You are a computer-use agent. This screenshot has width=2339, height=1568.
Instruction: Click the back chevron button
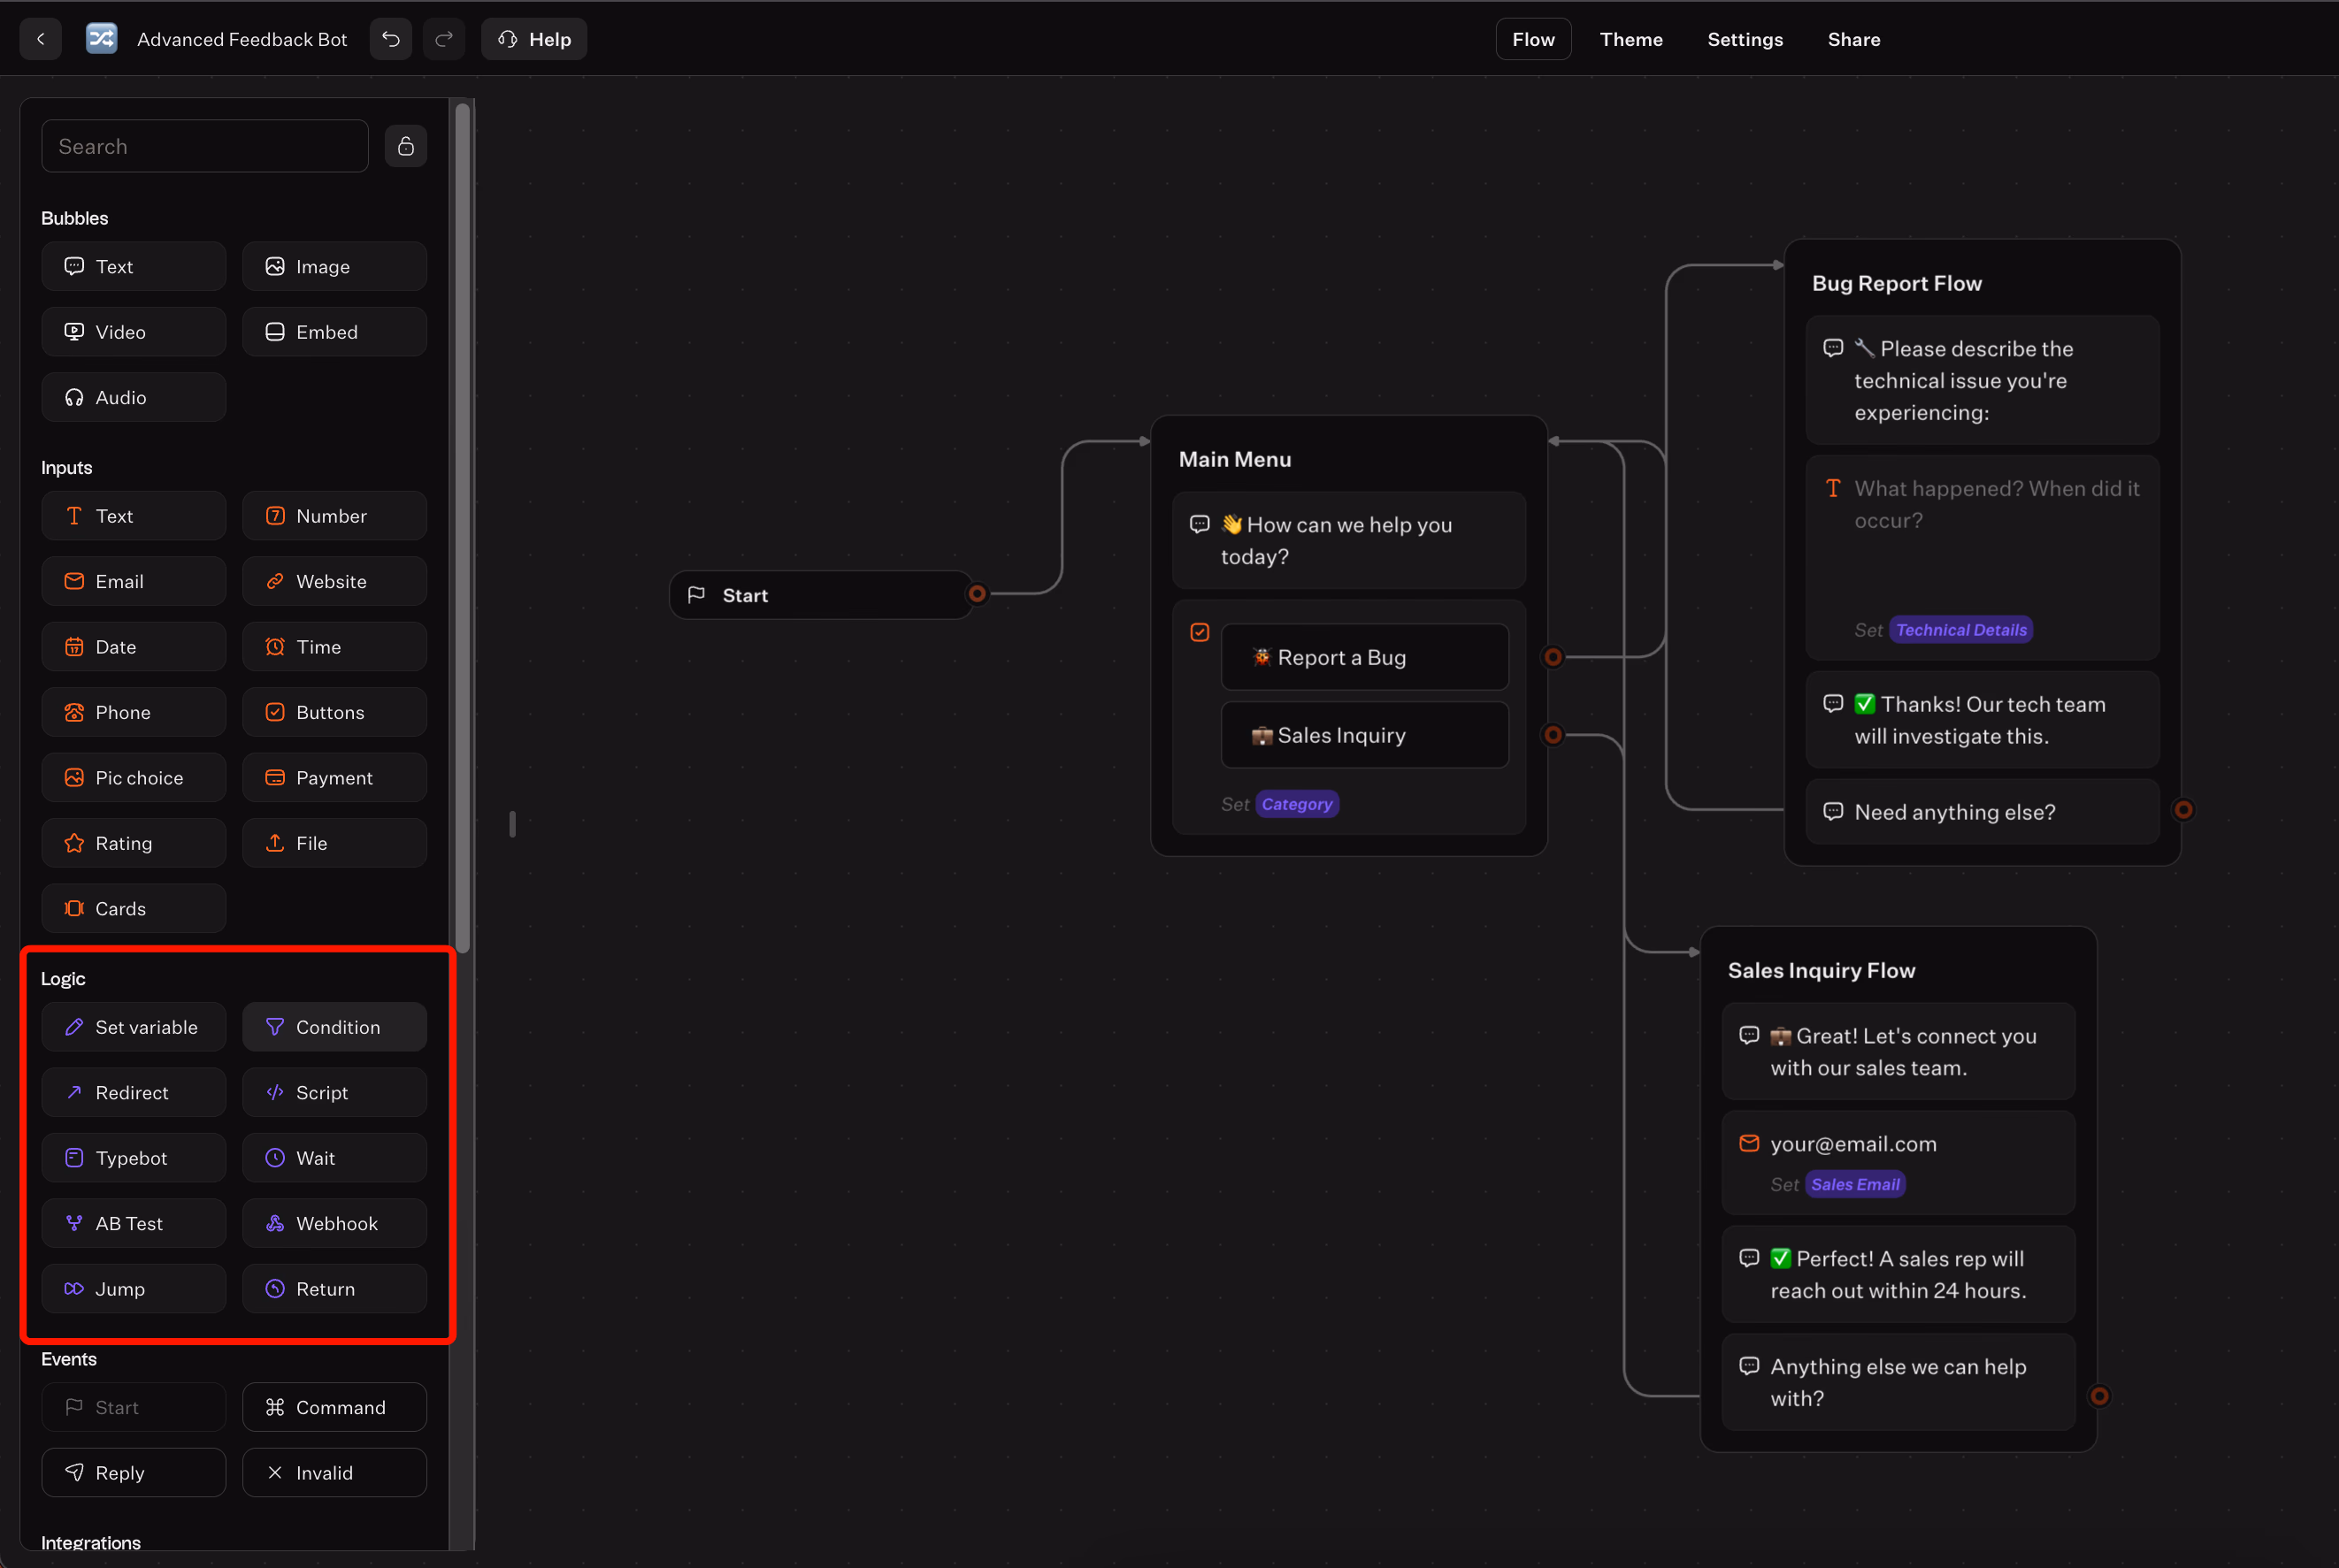tap(41, 39)
